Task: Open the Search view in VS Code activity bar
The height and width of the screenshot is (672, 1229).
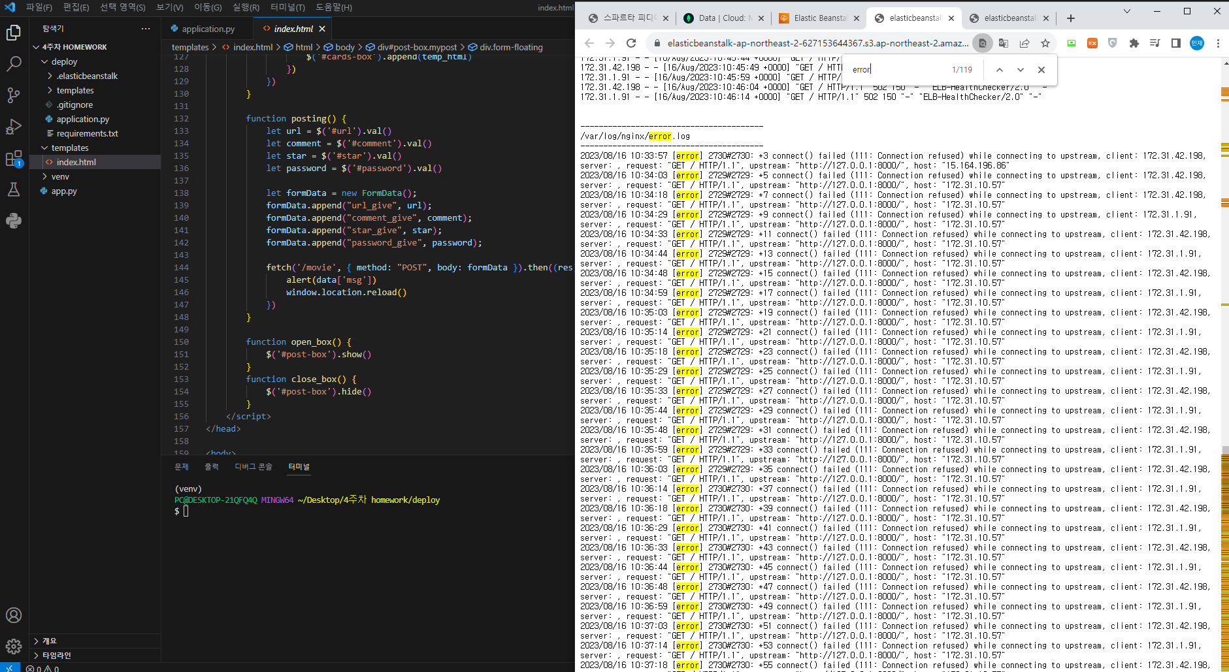Action: (14, 64)
